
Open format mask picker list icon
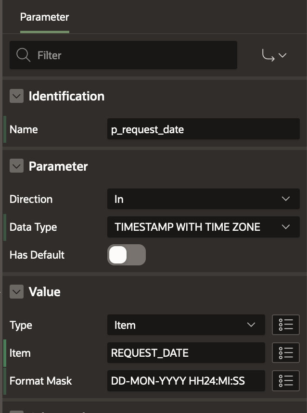(285, 381)
